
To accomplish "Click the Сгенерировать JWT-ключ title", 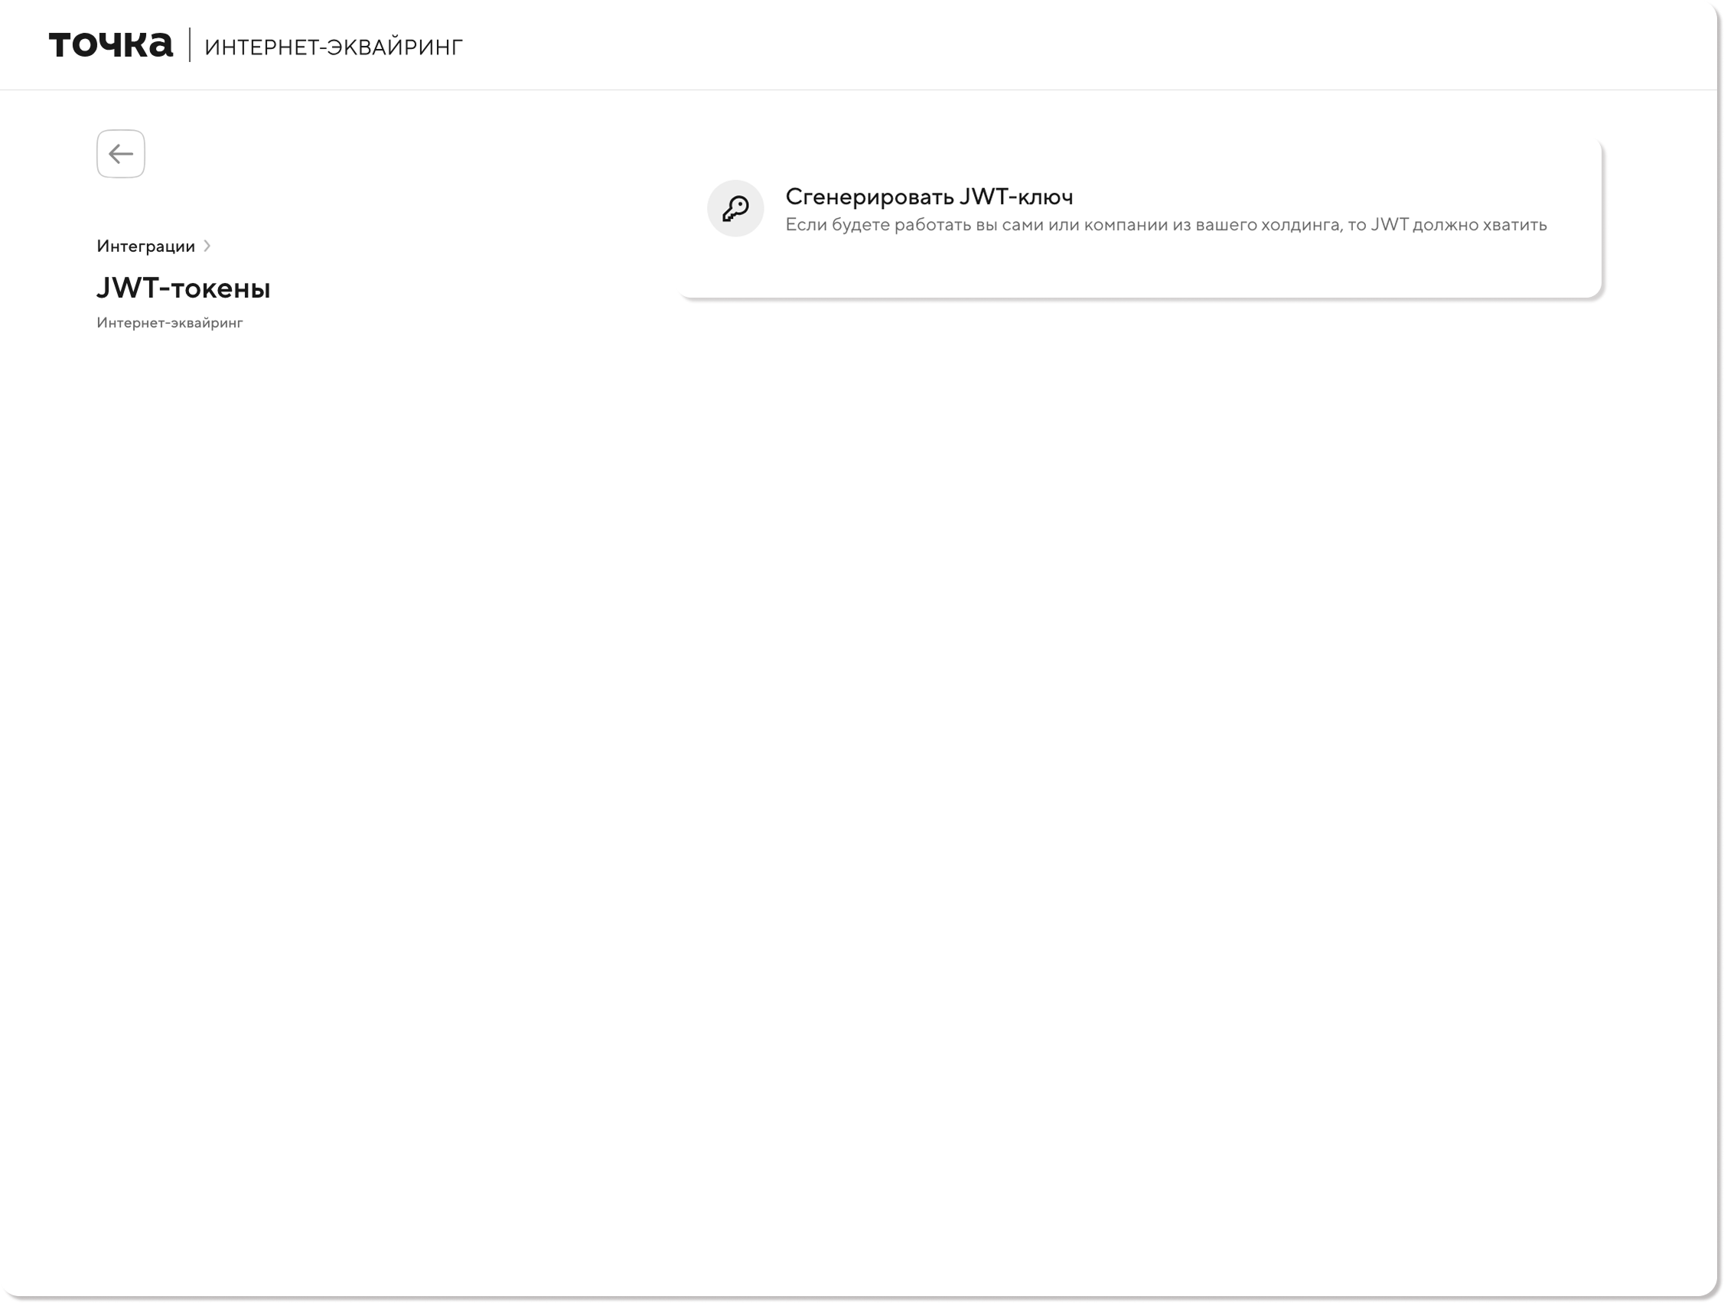I will pos(928,197).
